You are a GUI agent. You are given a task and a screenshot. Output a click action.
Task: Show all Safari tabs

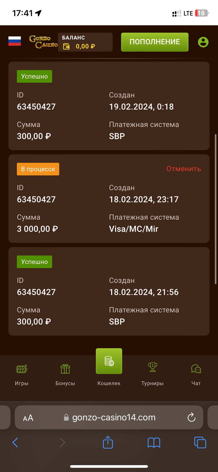click(200, 442)
